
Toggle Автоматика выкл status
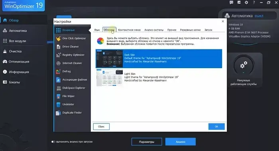[259, 16]
